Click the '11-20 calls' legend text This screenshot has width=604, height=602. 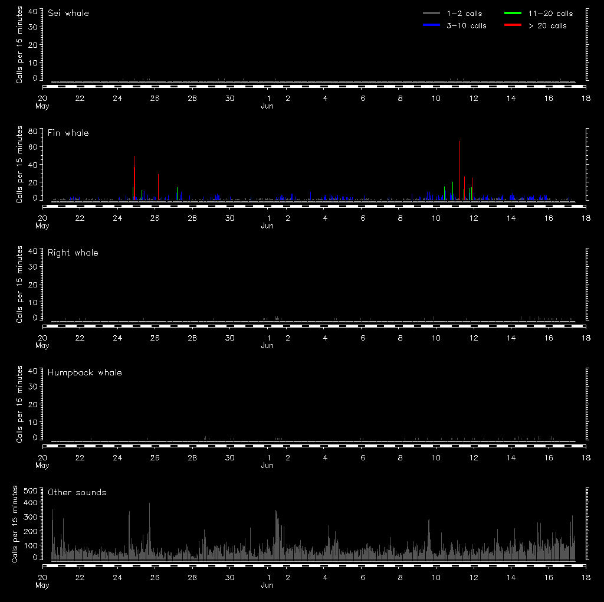[x=550, y=13]
